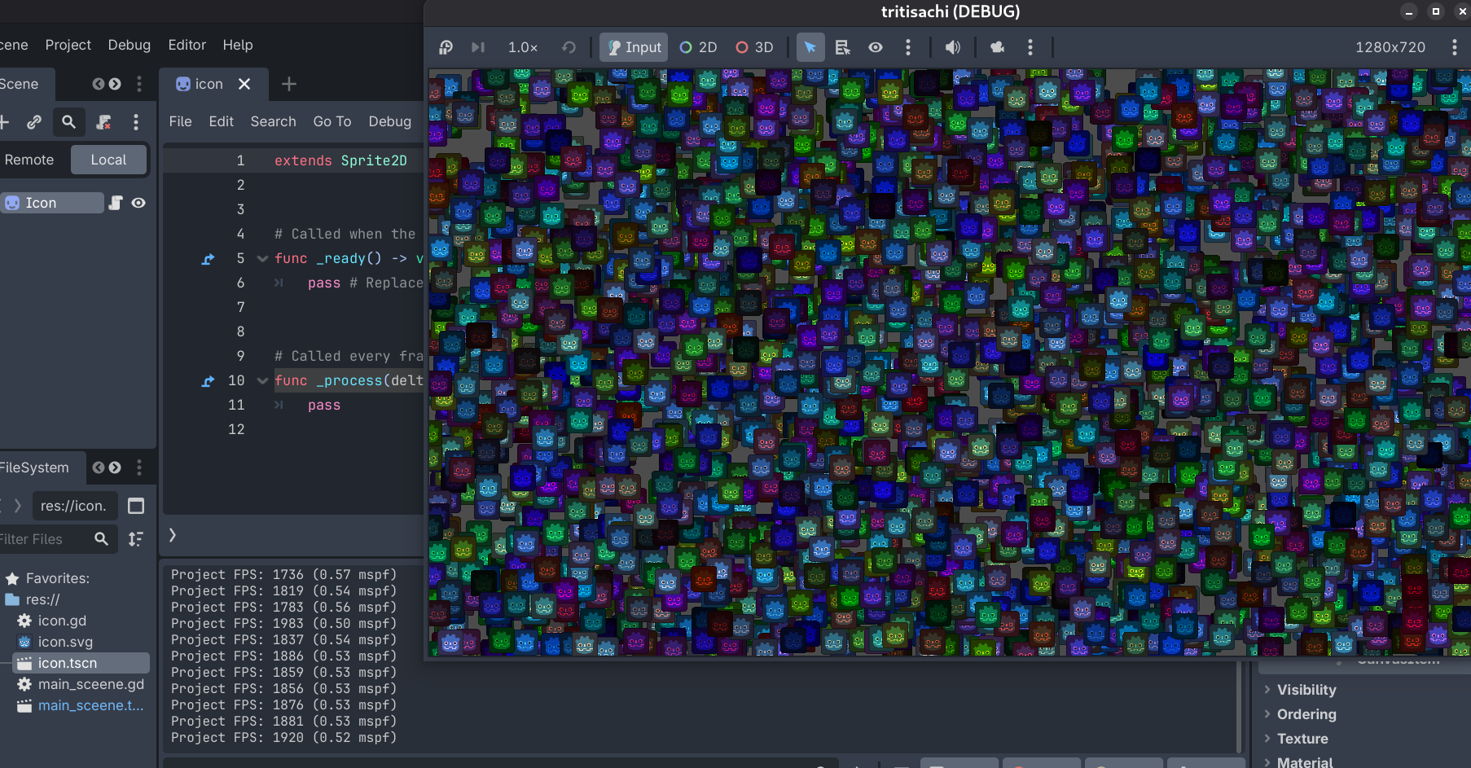
Task: Open the Editor menu
Action: [x=187, y=45]
